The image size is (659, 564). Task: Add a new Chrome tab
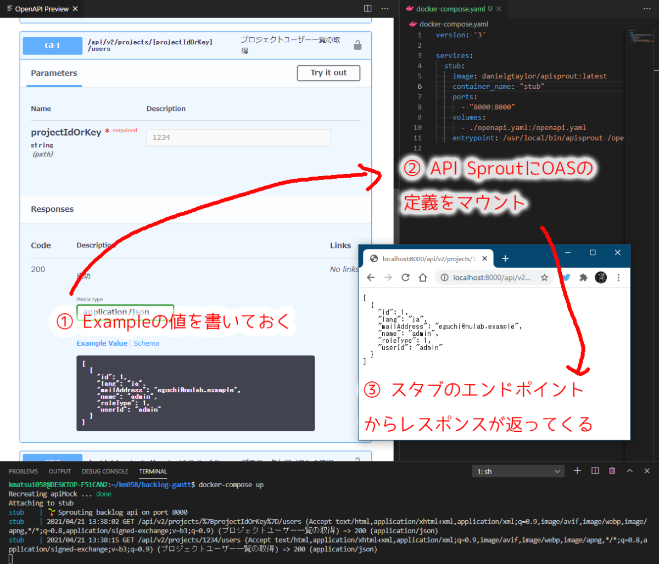(x=506, y=258)
